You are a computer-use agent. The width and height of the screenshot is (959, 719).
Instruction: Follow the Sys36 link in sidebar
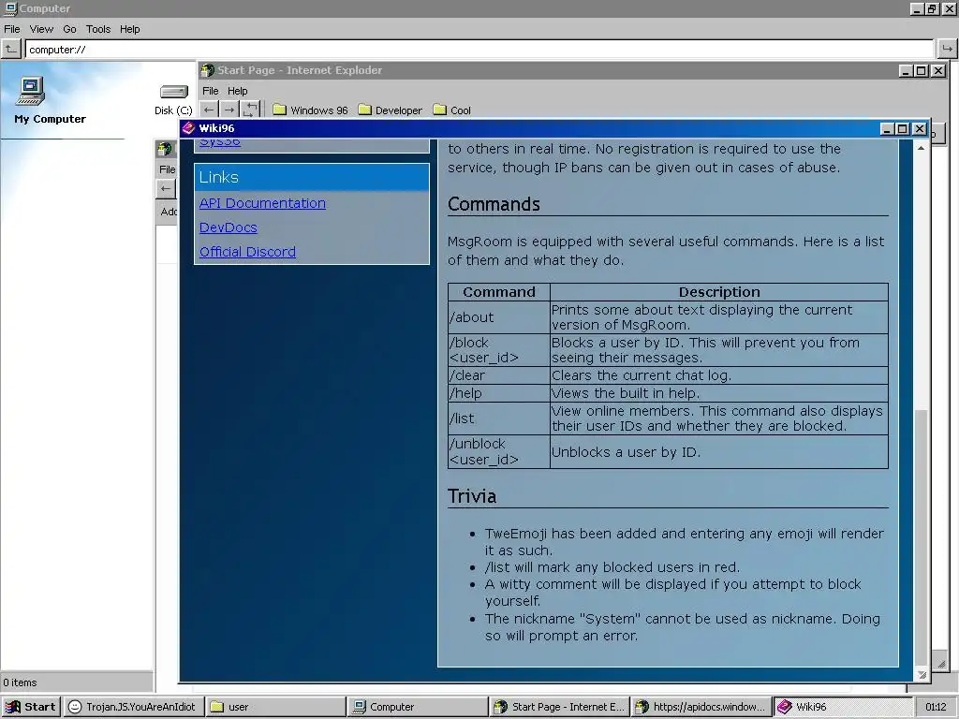pos(220,142)
